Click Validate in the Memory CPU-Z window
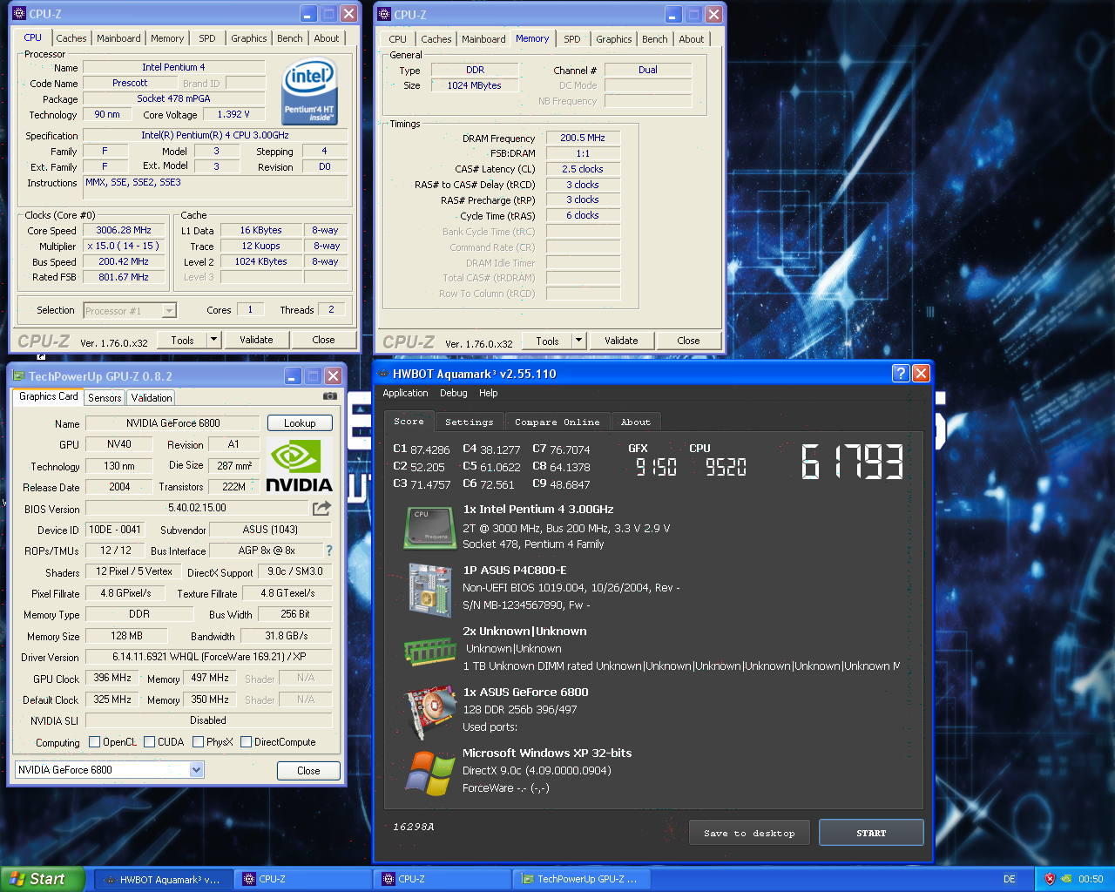1115x892 pixels. point(621,341)
